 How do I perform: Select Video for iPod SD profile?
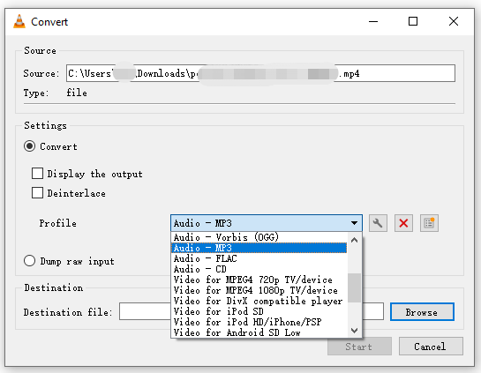click(x=259, y=311)
